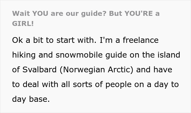Click the word 'have' after 'Arctic) and'
This screenshot has height=113, width=191.
(163, 70)
